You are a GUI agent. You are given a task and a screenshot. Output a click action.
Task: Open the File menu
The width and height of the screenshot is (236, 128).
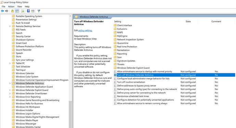click(x=3, y=6)
